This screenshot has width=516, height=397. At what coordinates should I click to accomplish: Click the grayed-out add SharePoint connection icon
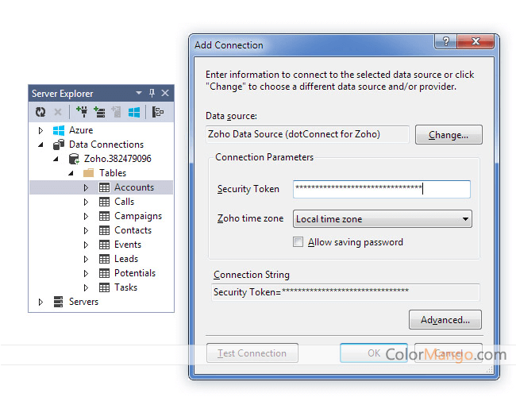(116, 112)
